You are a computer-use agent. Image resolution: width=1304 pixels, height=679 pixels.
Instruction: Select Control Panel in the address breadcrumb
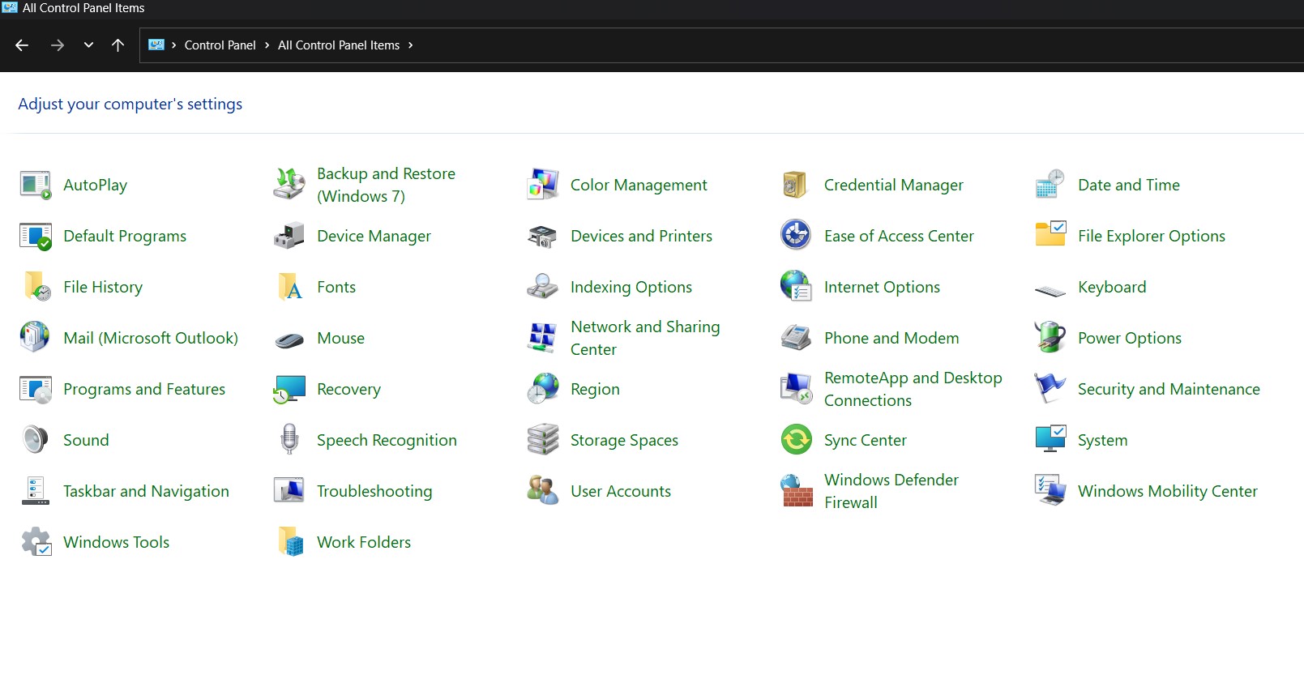(220, 45)
